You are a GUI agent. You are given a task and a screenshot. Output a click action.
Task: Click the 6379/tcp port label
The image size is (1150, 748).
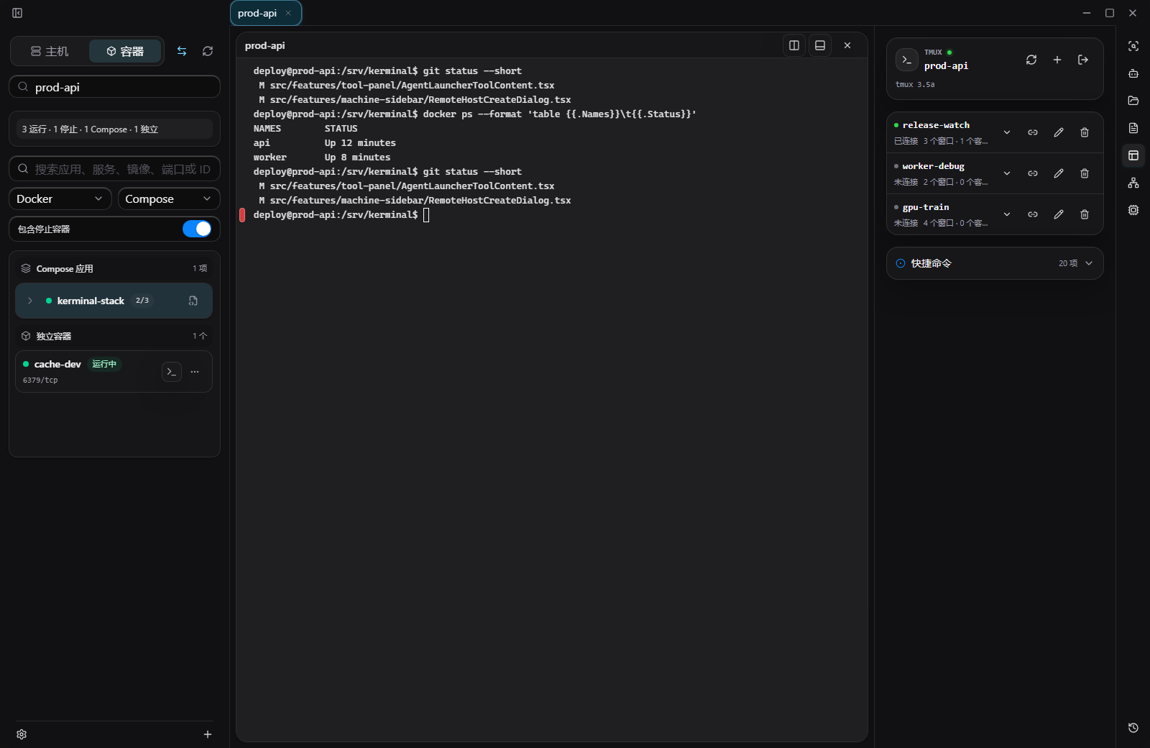pos(40,380)
